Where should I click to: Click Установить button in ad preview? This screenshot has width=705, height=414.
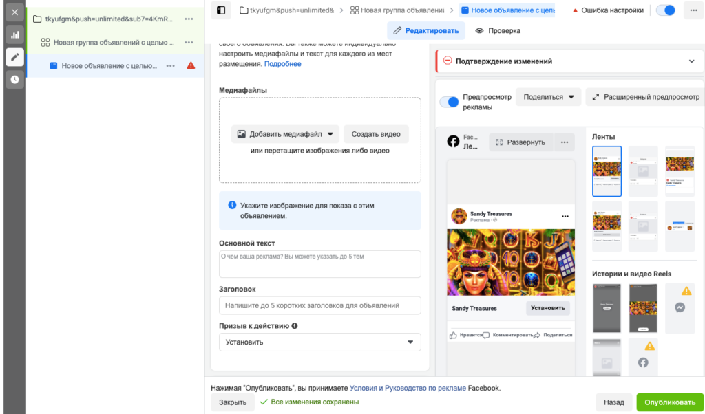tap(547, 308)
